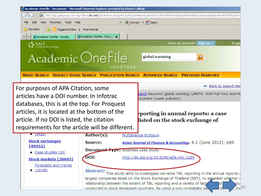Viewport: 261px width, 196px height.
Task: Open Suggested Sites link
Action: (64, 30)
